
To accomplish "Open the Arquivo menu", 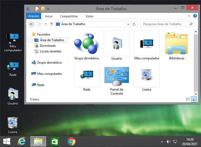I will click(x=34, y=16).
